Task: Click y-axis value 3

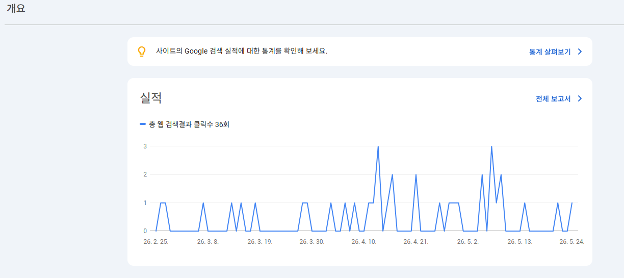Action: pyautogui.click(x=145, y=146)
